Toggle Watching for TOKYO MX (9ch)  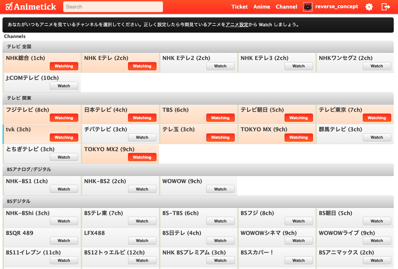click(x=298, y=137)
